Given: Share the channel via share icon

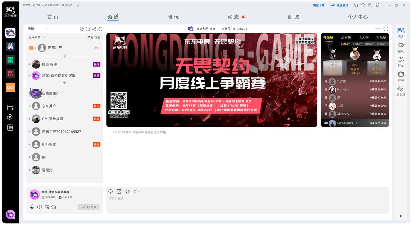Looking at the screenshot, I should coord(94,29).
